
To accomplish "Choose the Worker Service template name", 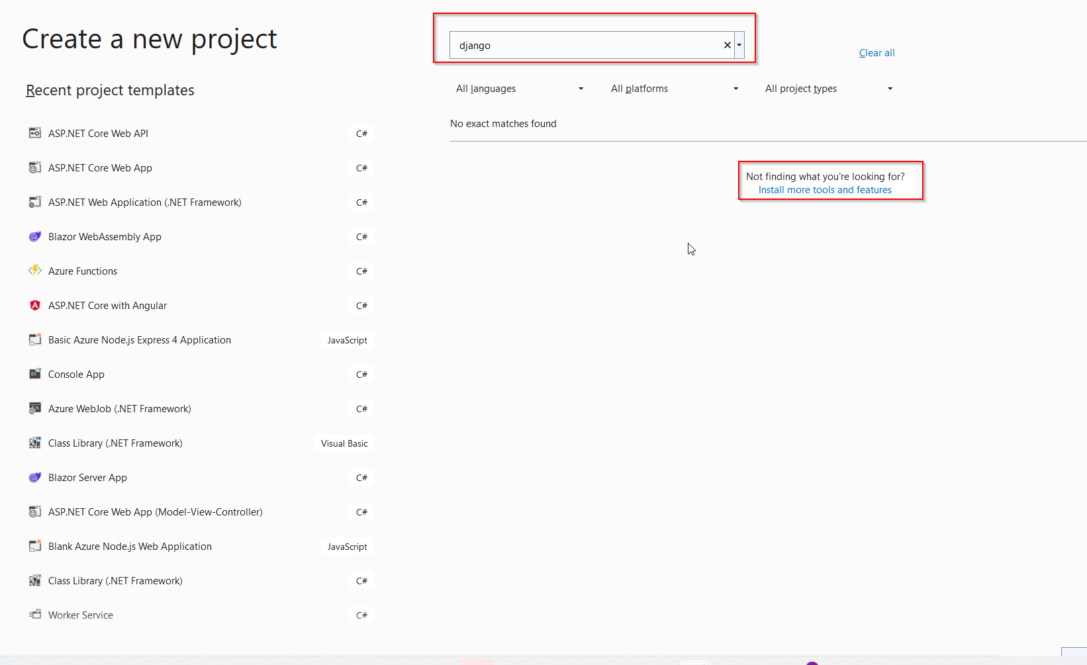I will tap(81, 615).
